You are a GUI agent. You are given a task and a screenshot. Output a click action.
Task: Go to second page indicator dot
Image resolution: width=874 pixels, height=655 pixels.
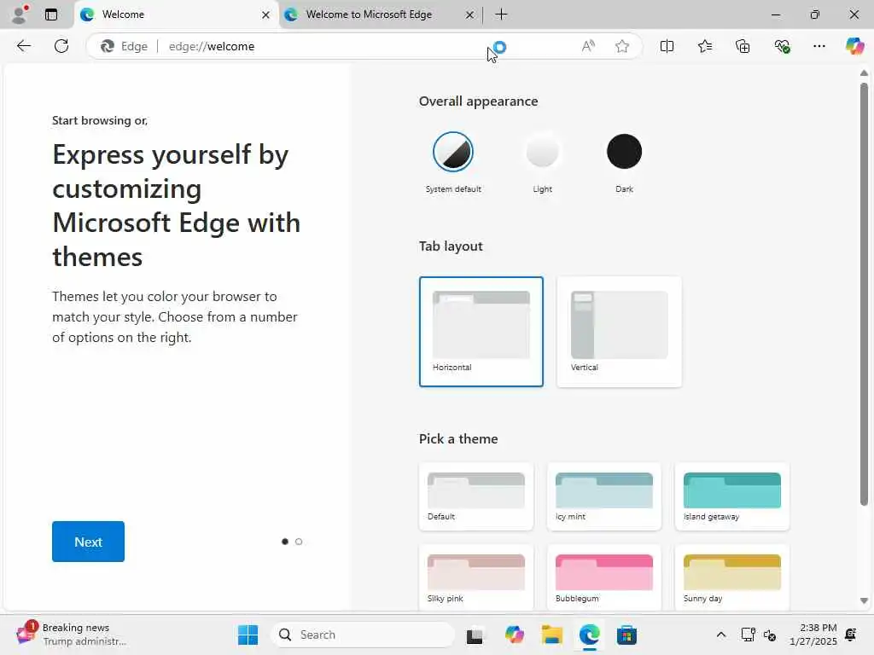point(299,542)
